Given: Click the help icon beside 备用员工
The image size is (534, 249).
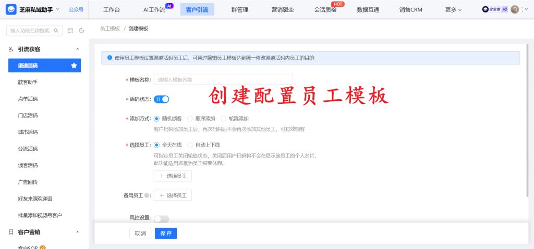Looking at the screenshot, I should [x=147, y=195].
